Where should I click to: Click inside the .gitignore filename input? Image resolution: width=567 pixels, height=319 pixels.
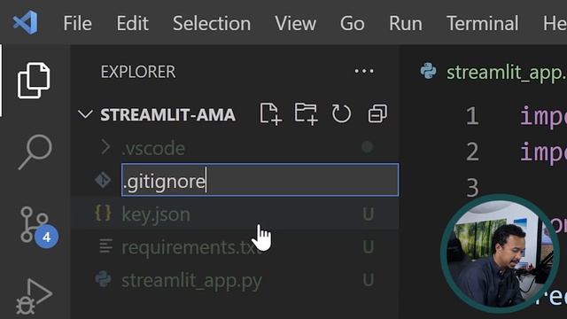260,180
